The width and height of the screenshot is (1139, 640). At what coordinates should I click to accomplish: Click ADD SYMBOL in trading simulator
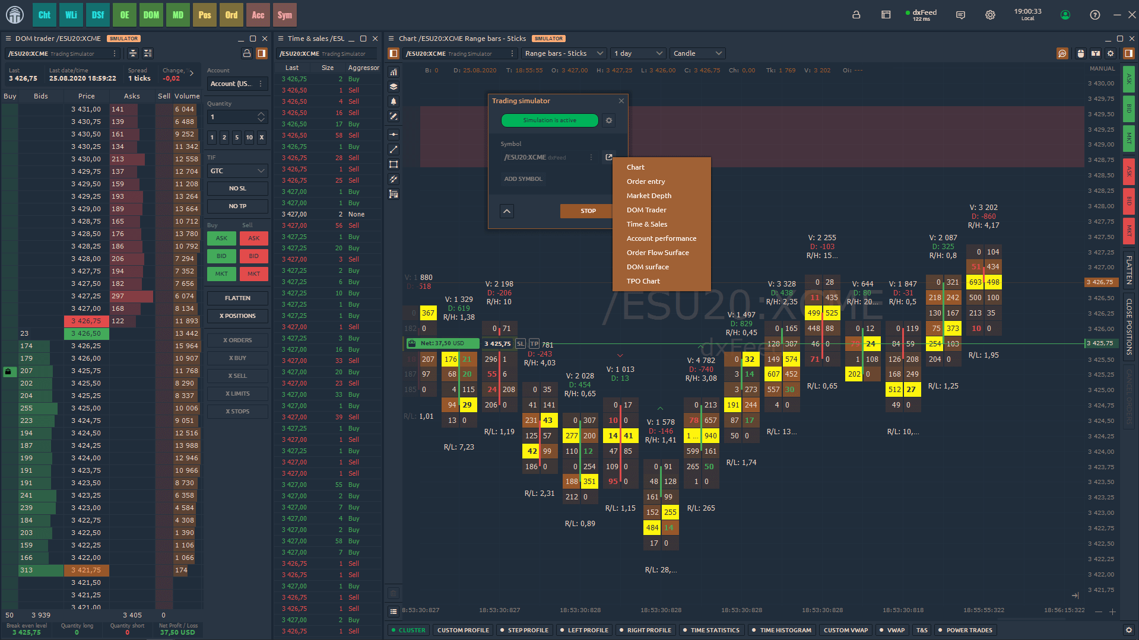point(523,179)
